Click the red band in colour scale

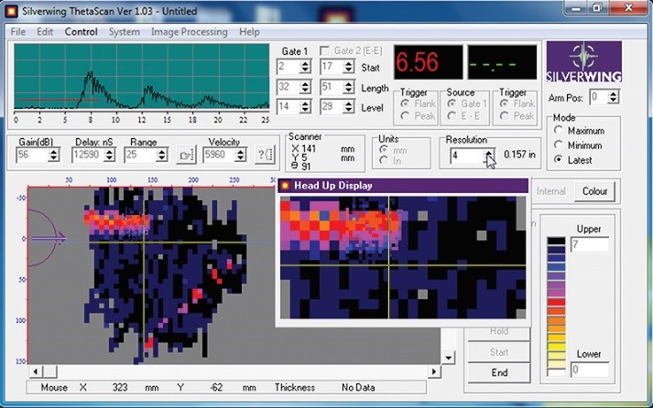pos(556,300)
